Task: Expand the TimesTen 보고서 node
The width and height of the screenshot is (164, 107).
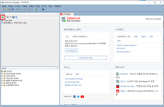Action: pyautogui.click(x=2, y=78)
